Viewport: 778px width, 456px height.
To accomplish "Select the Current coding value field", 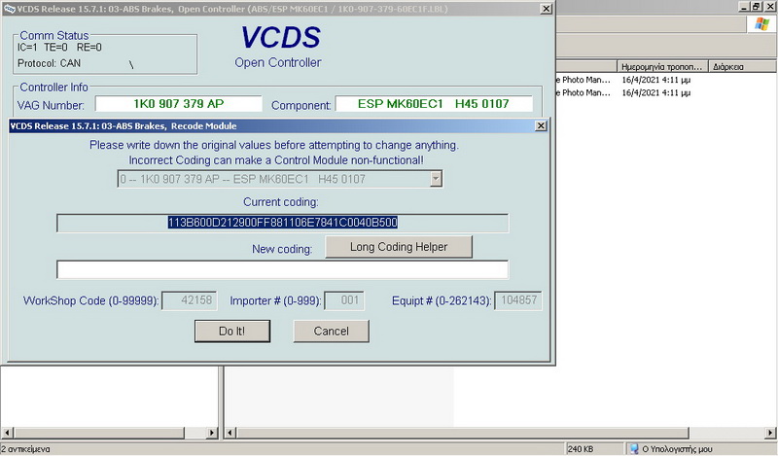I will (x=282, y=223).
